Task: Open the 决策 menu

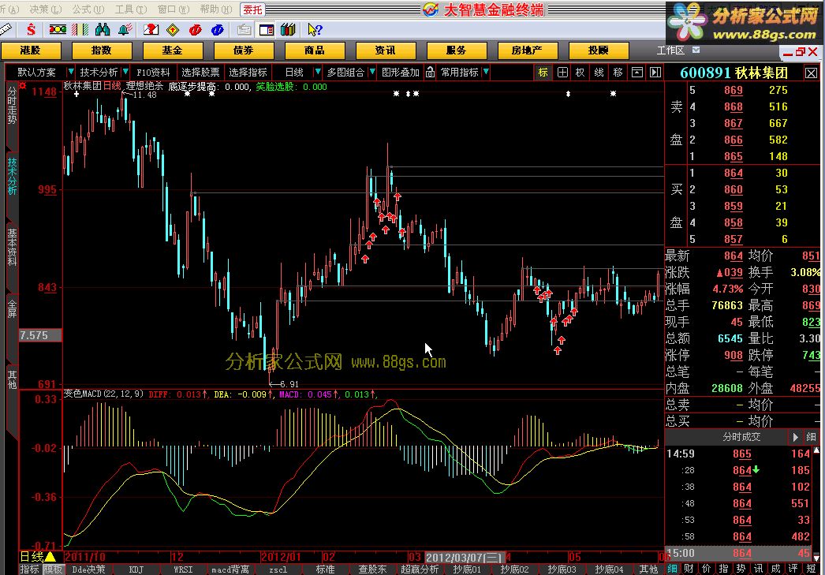Action: click(45, 9)
